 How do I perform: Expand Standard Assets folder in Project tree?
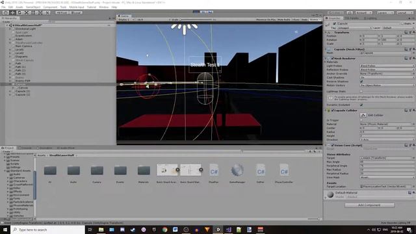(5, 171)
